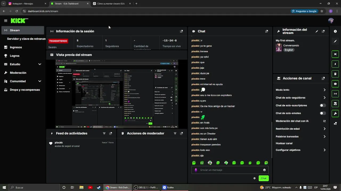Open OBS from the Windows taskbar
The height and width of the screenshot is (191, 341).
pos(146,188)
